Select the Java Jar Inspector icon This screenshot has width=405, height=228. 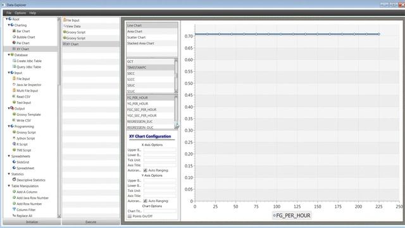tap(14, 84)
